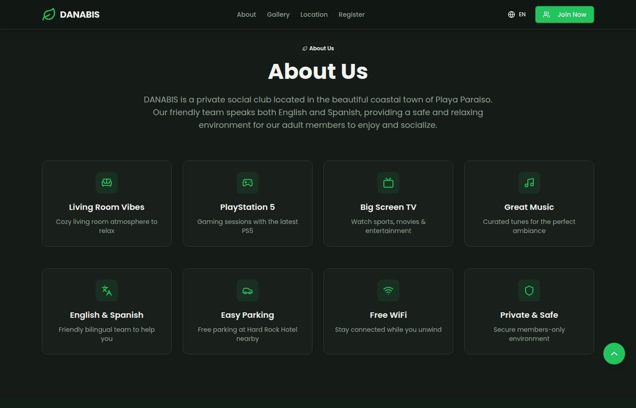
Task: Click the leaf icon inside the About Us badge
Action: [305, 48]
